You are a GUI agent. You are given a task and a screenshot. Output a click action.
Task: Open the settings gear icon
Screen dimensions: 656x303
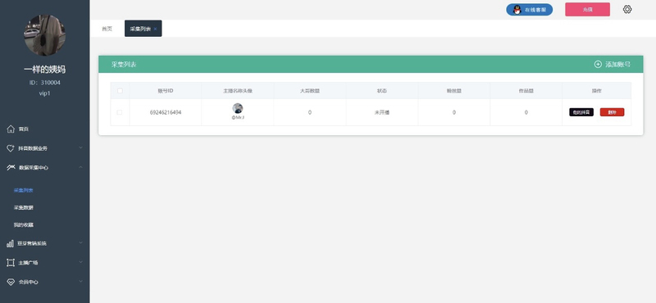(x=626, y=9)
